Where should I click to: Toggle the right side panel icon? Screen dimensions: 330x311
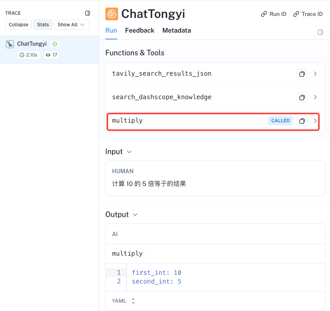320,32
